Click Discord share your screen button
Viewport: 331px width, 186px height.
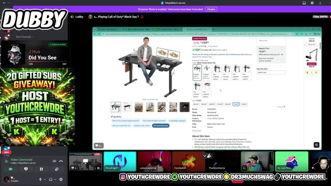click(x=26, y=169)
